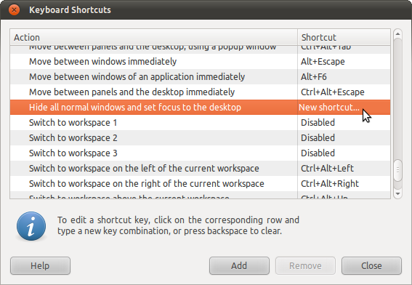Select the Switch to workspace 1 row
412x285 pixels.
coord(201,123)
